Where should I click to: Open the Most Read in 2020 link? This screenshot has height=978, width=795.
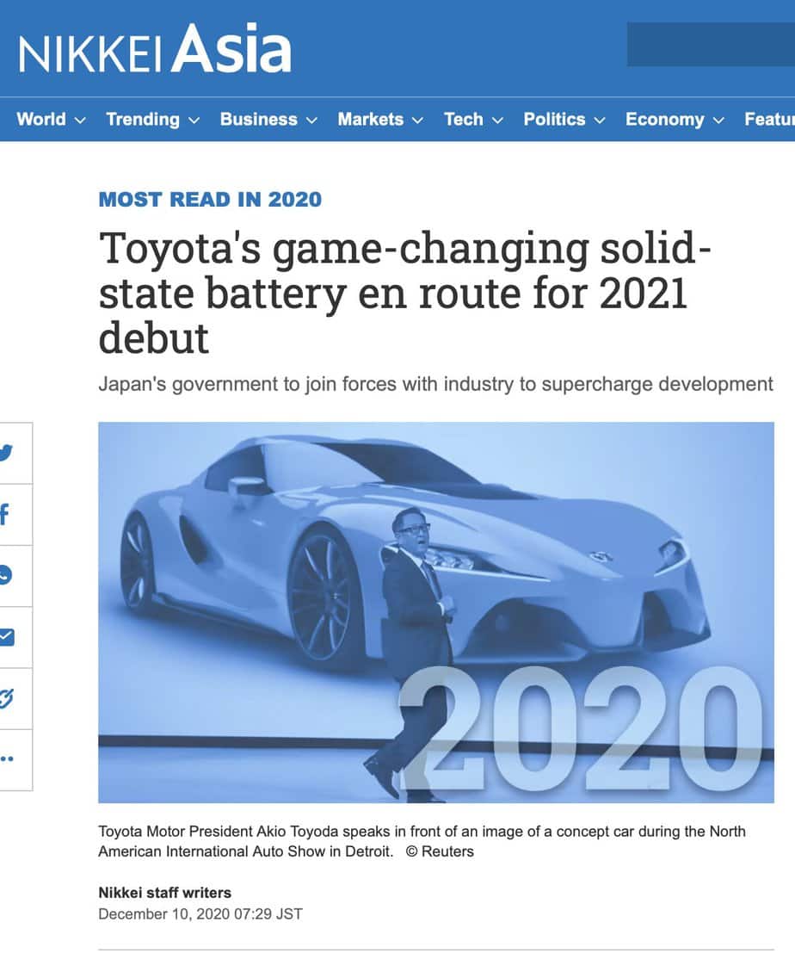210,200
